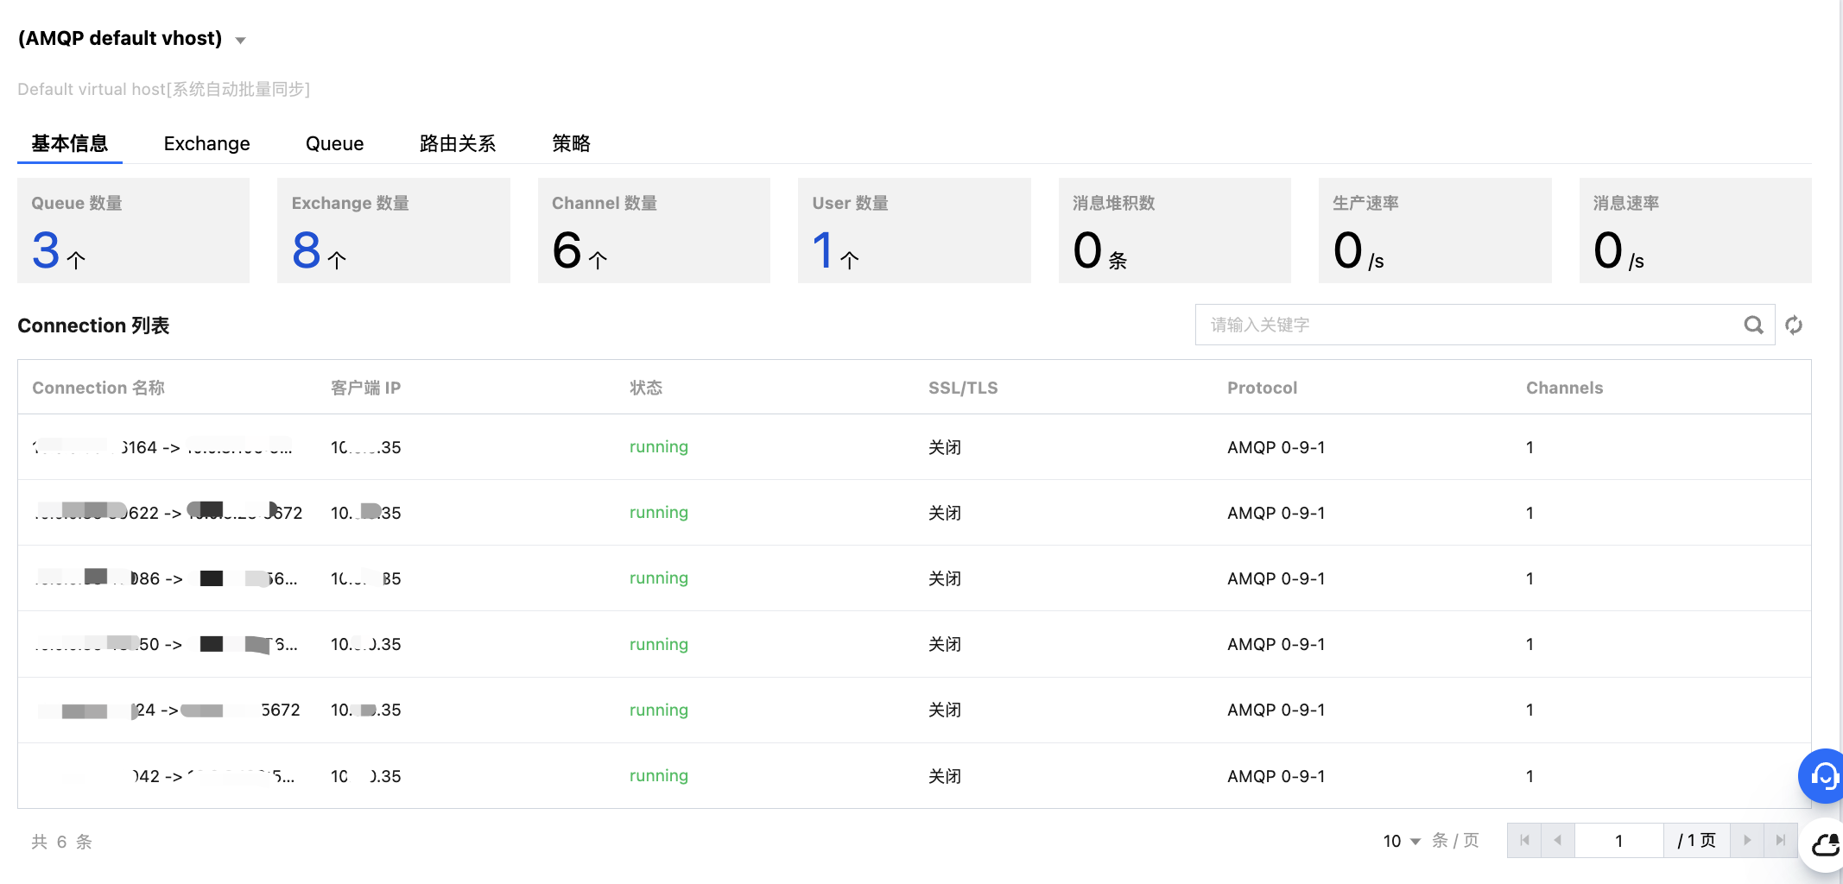
Task: Select the connection name containing 50 ->
Action: pos(165,644)
